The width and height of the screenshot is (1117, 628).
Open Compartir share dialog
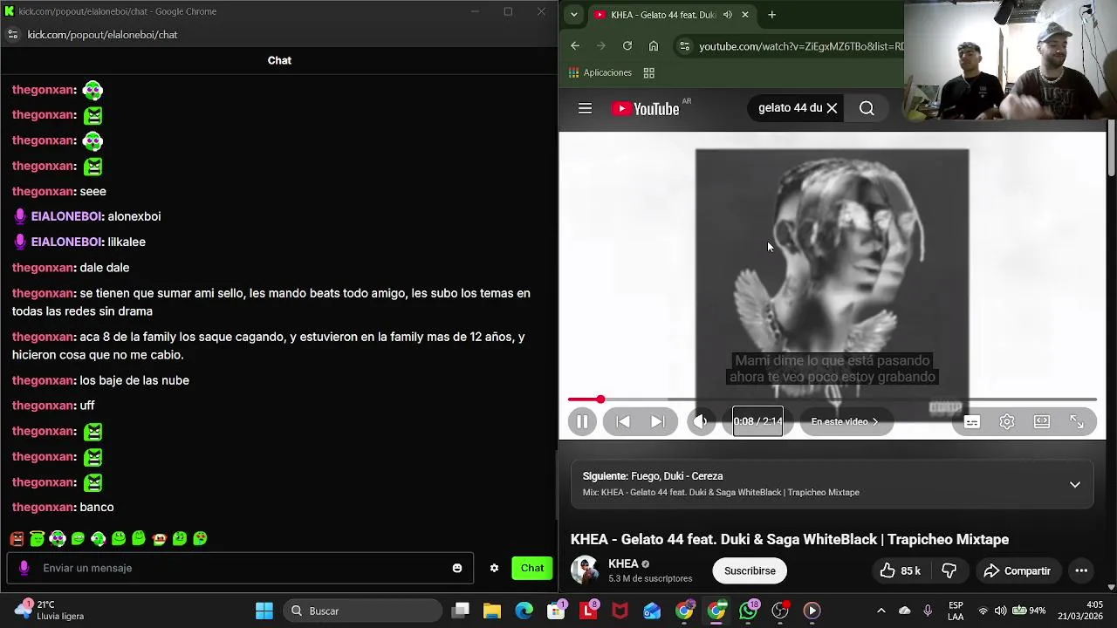tap(1018, 570)
